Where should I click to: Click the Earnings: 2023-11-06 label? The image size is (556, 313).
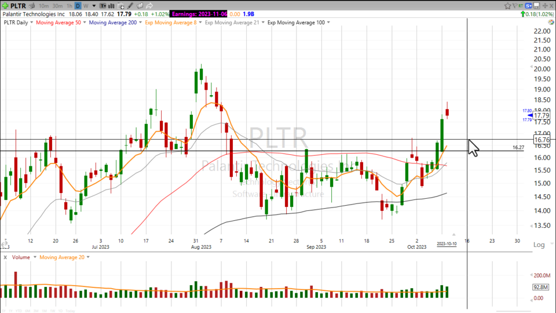199,14
